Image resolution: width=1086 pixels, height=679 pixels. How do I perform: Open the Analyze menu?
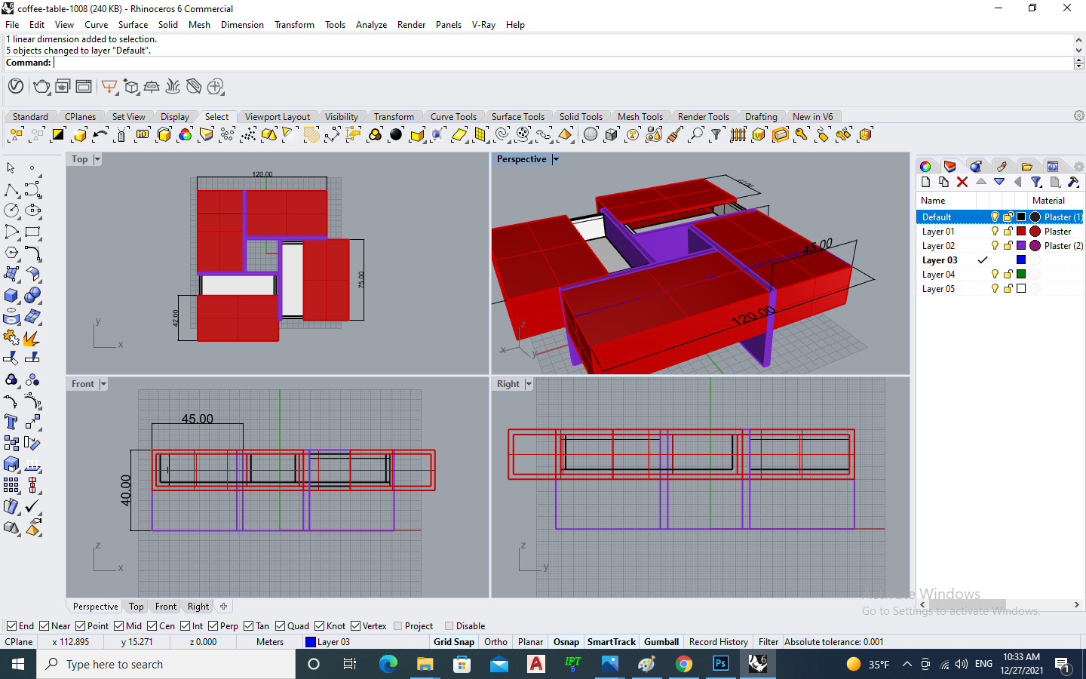click(371, 25)
